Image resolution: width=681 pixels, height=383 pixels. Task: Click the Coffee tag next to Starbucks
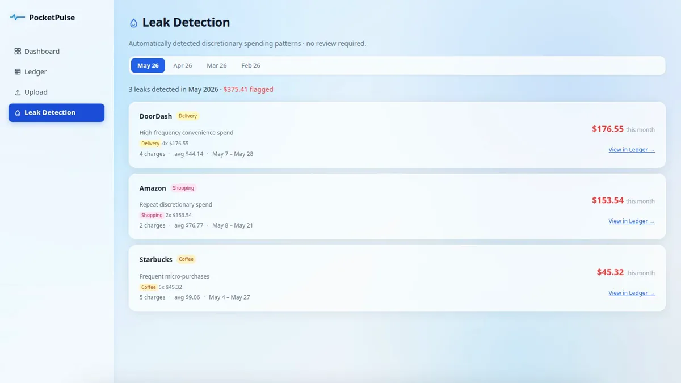(186, 259)
